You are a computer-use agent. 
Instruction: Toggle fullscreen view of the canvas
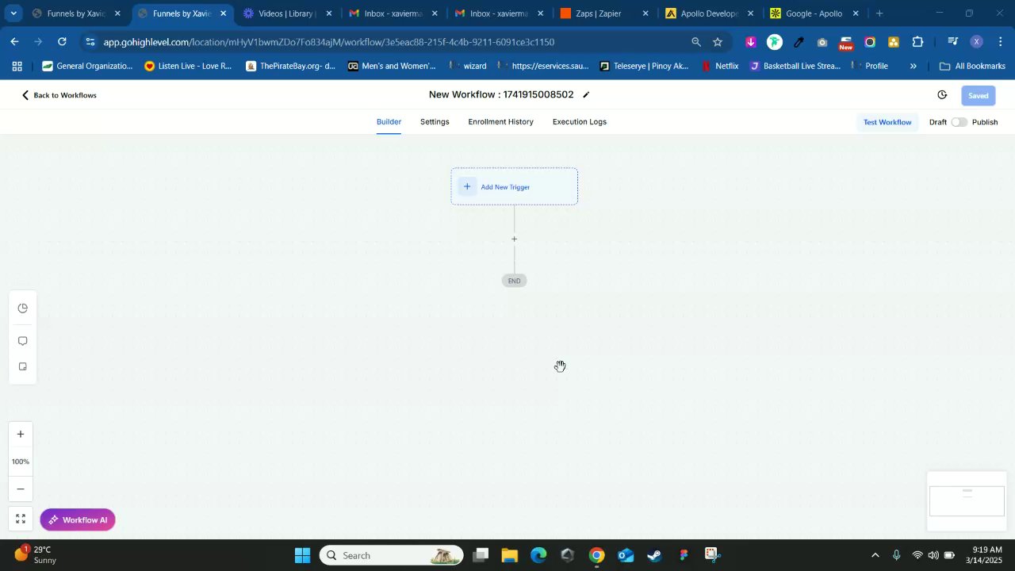[21, 519]
